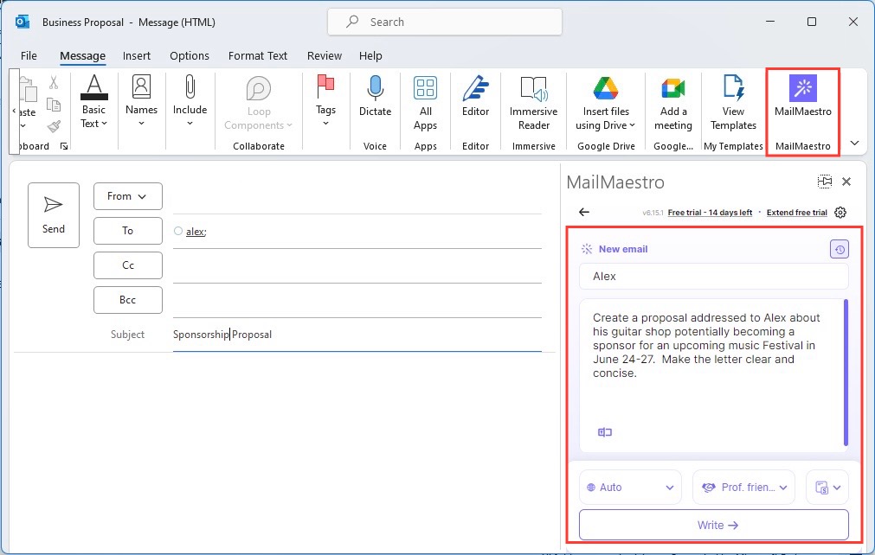Open MailMaestro settings gear
875x555 pixels.
pyautogui.click(x=840, y=213)
